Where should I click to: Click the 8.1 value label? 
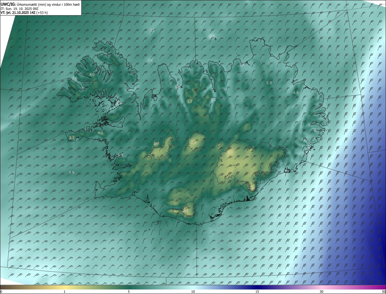point(213,99)
